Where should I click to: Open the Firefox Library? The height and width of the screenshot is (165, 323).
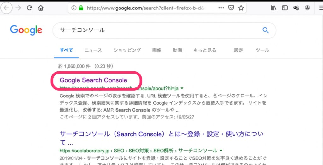tap(273, 8)
